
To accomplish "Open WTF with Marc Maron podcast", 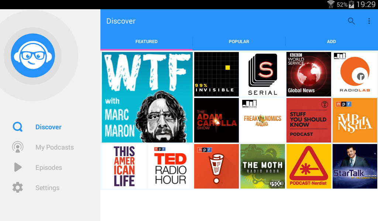I will tap(147, 97).
